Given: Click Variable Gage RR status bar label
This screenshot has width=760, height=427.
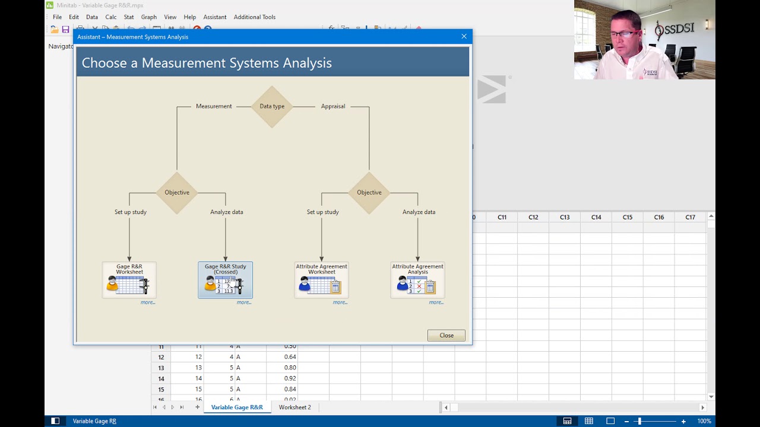Looking at the screenshot, I should (94, 421).
